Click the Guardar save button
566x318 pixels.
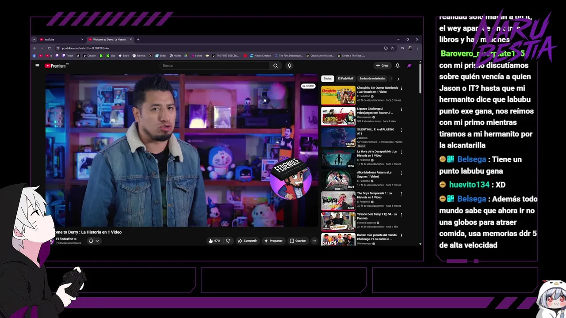298,241
